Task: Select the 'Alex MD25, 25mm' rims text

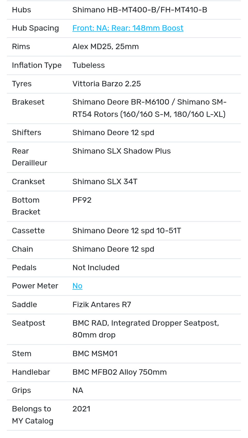Action: click(105, 47)
